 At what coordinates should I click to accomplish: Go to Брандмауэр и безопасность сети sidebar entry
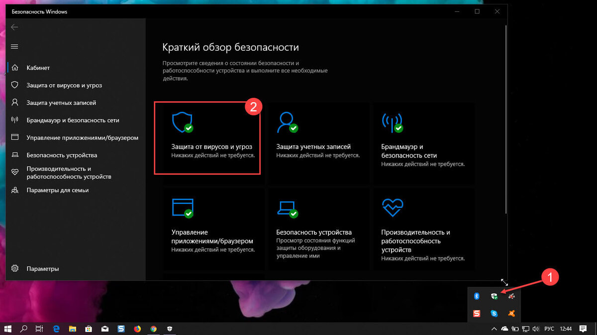click(x=76, y=120)
